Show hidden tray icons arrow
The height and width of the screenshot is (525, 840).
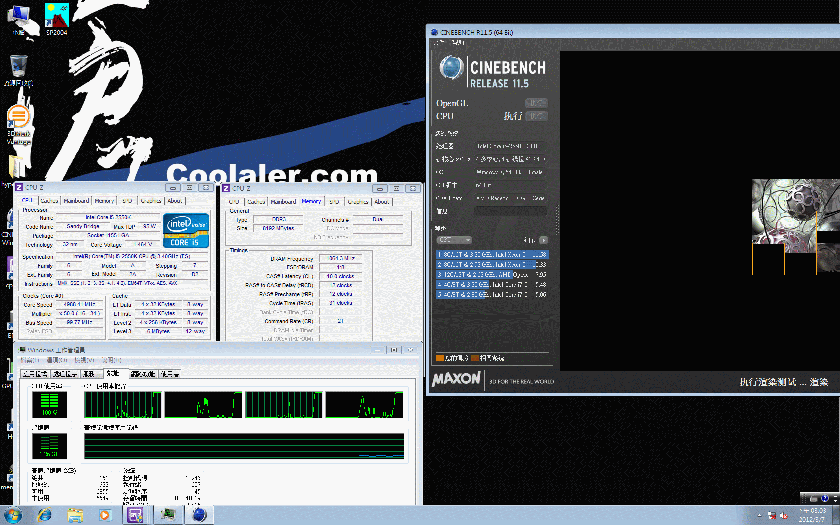click(x=759, y=515)
